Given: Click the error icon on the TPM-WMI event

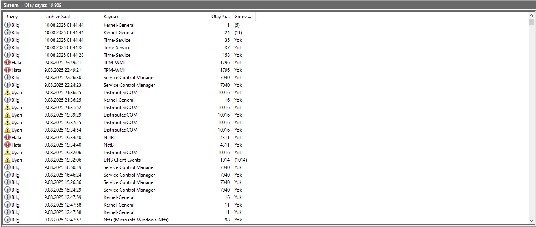Looking at the screenshot, I should pos(7,62).
